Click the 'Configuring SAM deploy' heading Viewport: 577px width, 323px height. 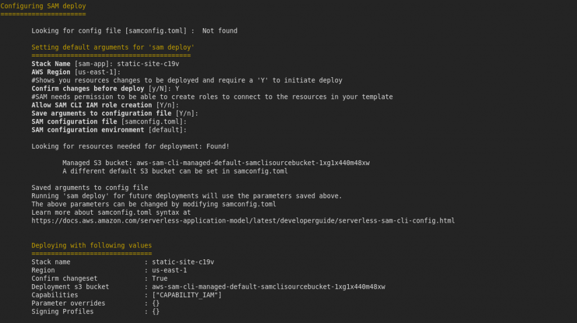pyautogui.click(x=43, y=6)
